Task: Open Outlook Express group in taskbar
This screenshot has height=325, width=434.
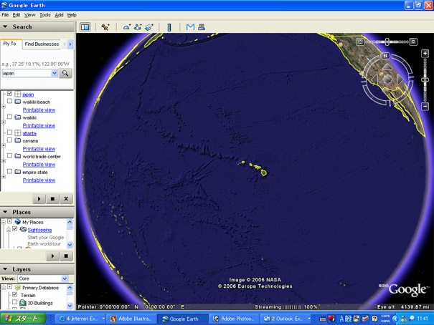Action: point(286,319)
